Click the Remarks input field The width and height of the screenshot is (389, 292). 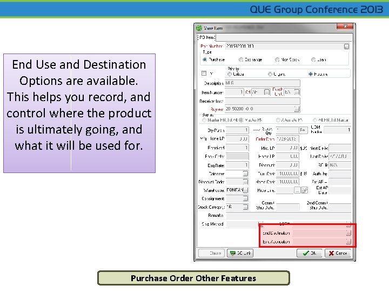coord(289,215)
